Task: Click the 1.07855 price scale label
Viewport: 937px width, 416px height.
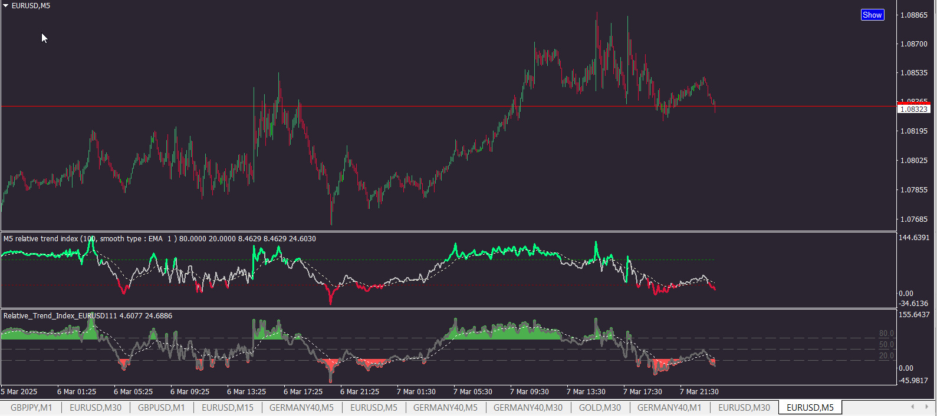Action: tap(913, 190)
